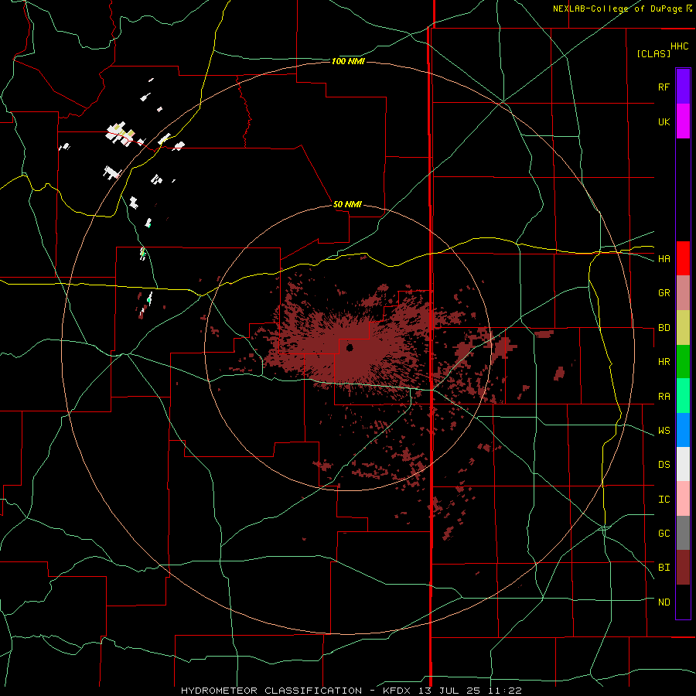Click the BD legend label
The height and width of the screenshot is (696, 696).
point(664,328)
